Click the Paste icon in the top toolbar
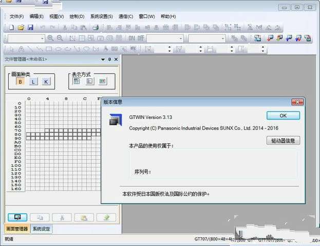This screenshot has width=320, height=246. coord(83,27)
